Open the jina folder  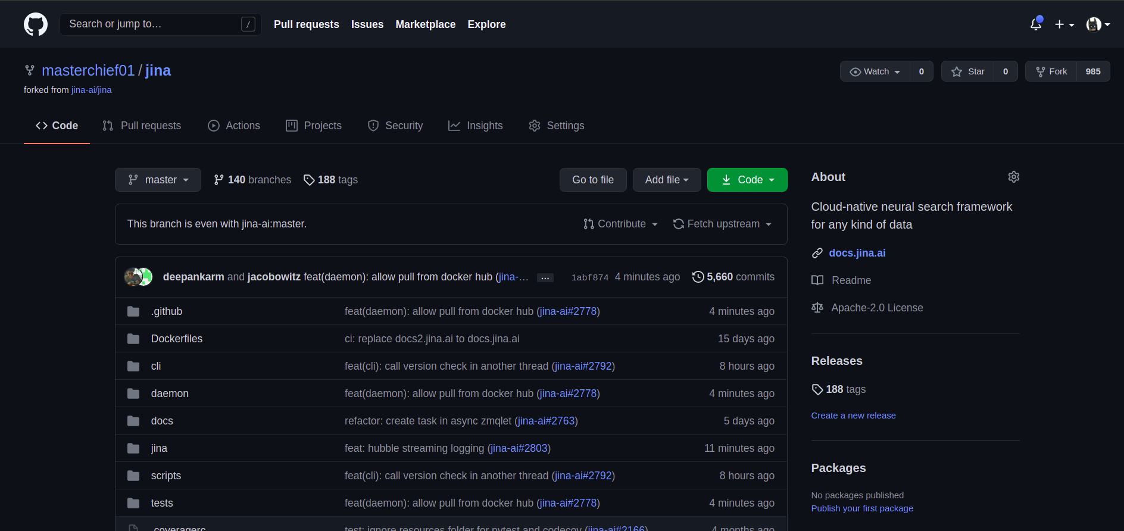click(x=159, y=448)
